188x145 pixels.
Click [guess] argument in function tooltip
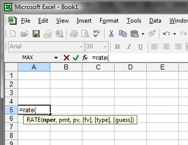pos(123,120)
